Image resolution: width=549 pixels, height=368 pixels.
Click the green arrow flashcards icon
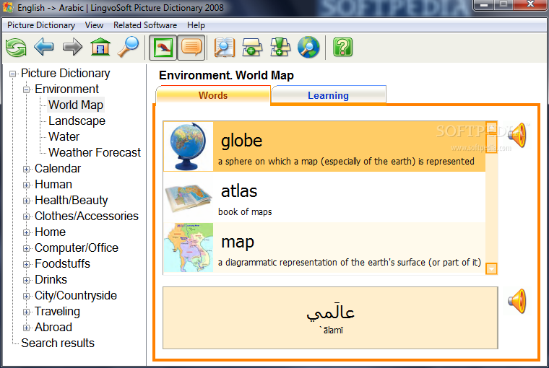pos(280,47)
